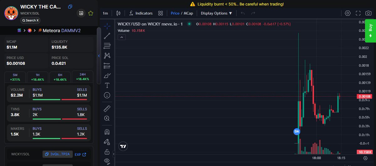
Task: Click the TXNS 3.8K value
Action: click(x=15, y=115)
